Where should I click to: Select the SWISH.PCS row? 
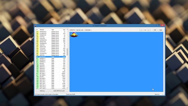point(51,47)
